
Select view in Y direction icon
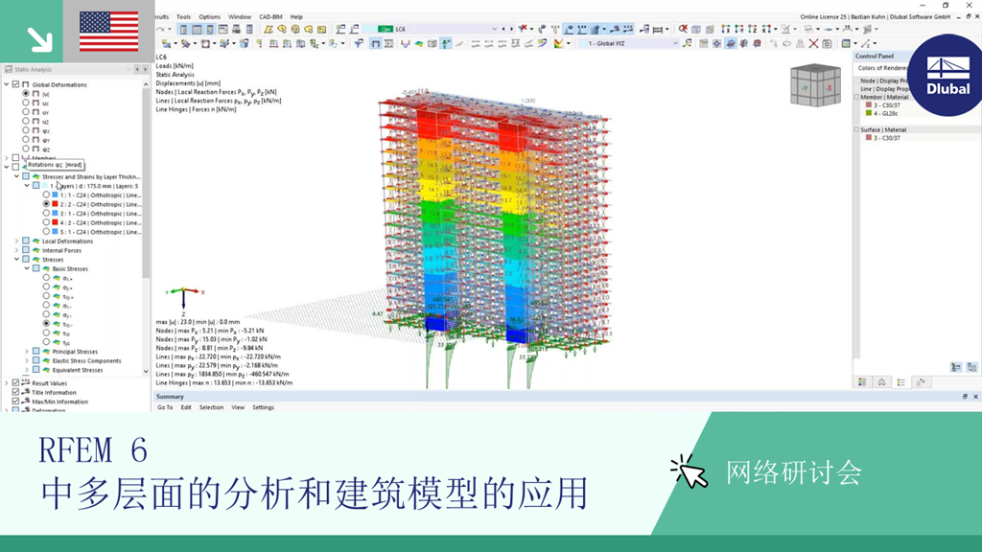(739, 29)
